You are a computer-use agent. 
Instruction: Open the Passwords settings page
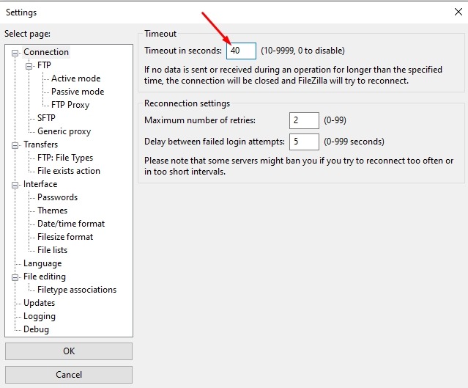coord(57,197)
